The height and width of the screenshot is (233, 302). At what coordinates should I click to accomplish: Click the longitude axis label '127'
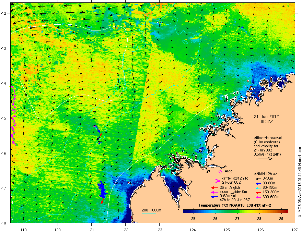(x=295, y=230)
